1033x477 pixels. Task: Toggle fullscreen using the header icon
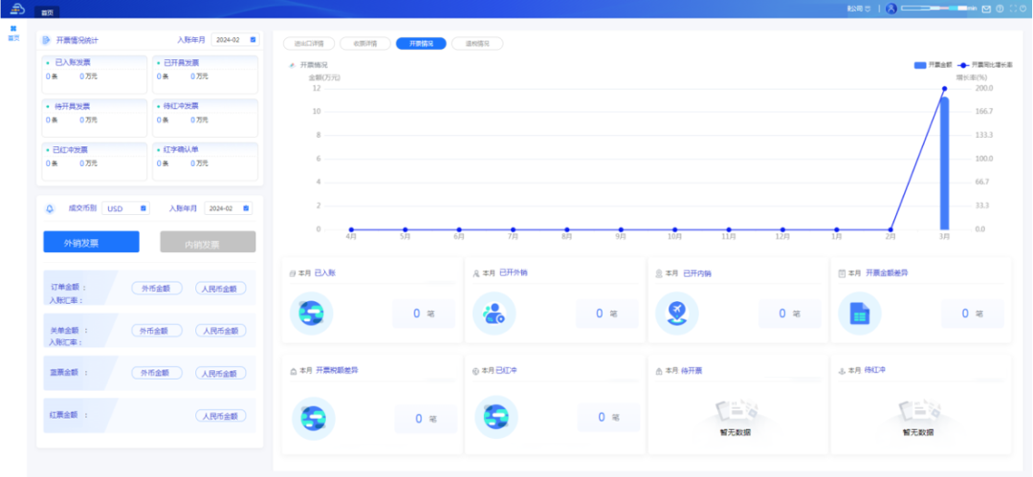[x=1011, y=9]
